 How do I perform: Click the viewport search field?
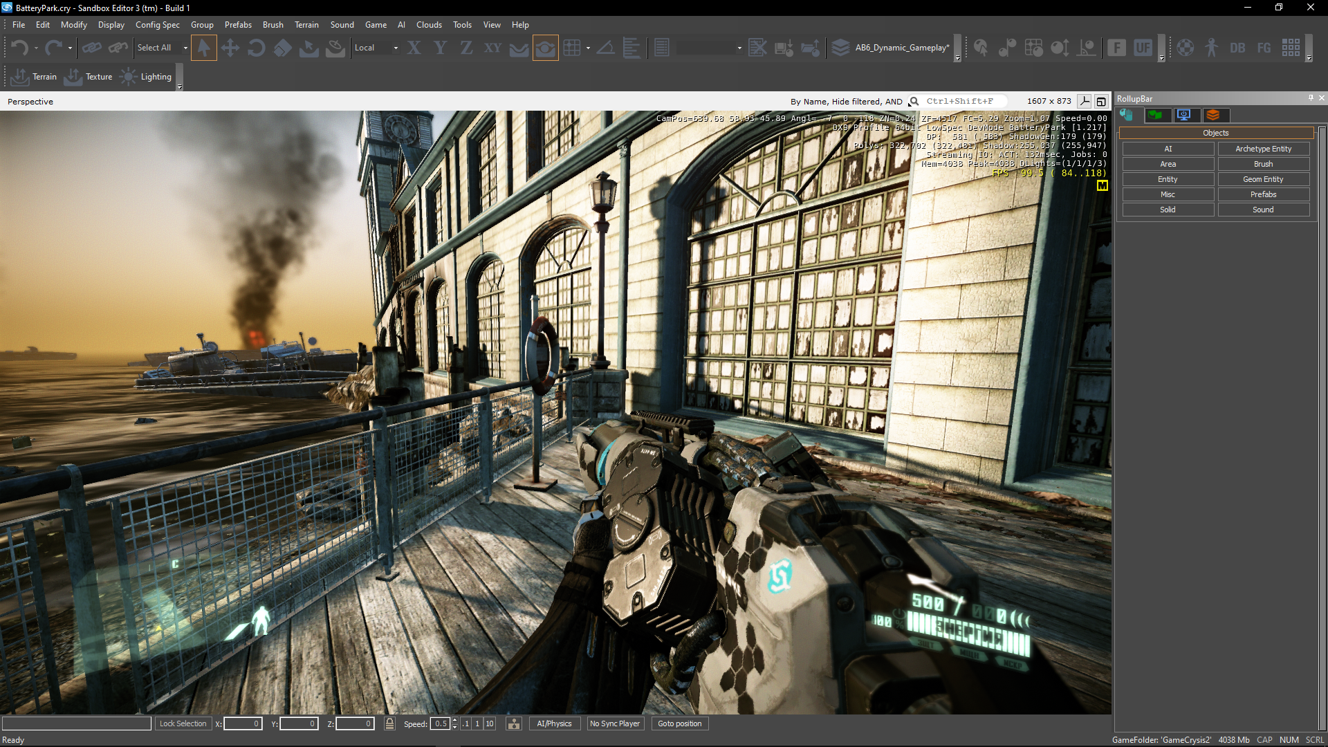point(960,101)
